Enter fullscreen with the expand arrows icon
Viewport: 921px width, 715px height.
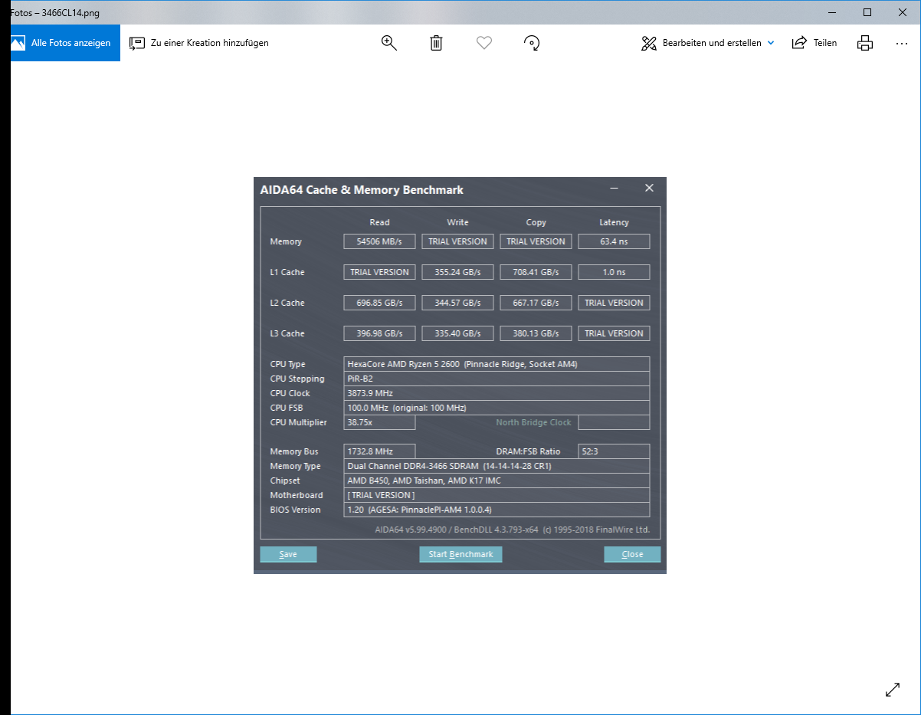[893, 689]
